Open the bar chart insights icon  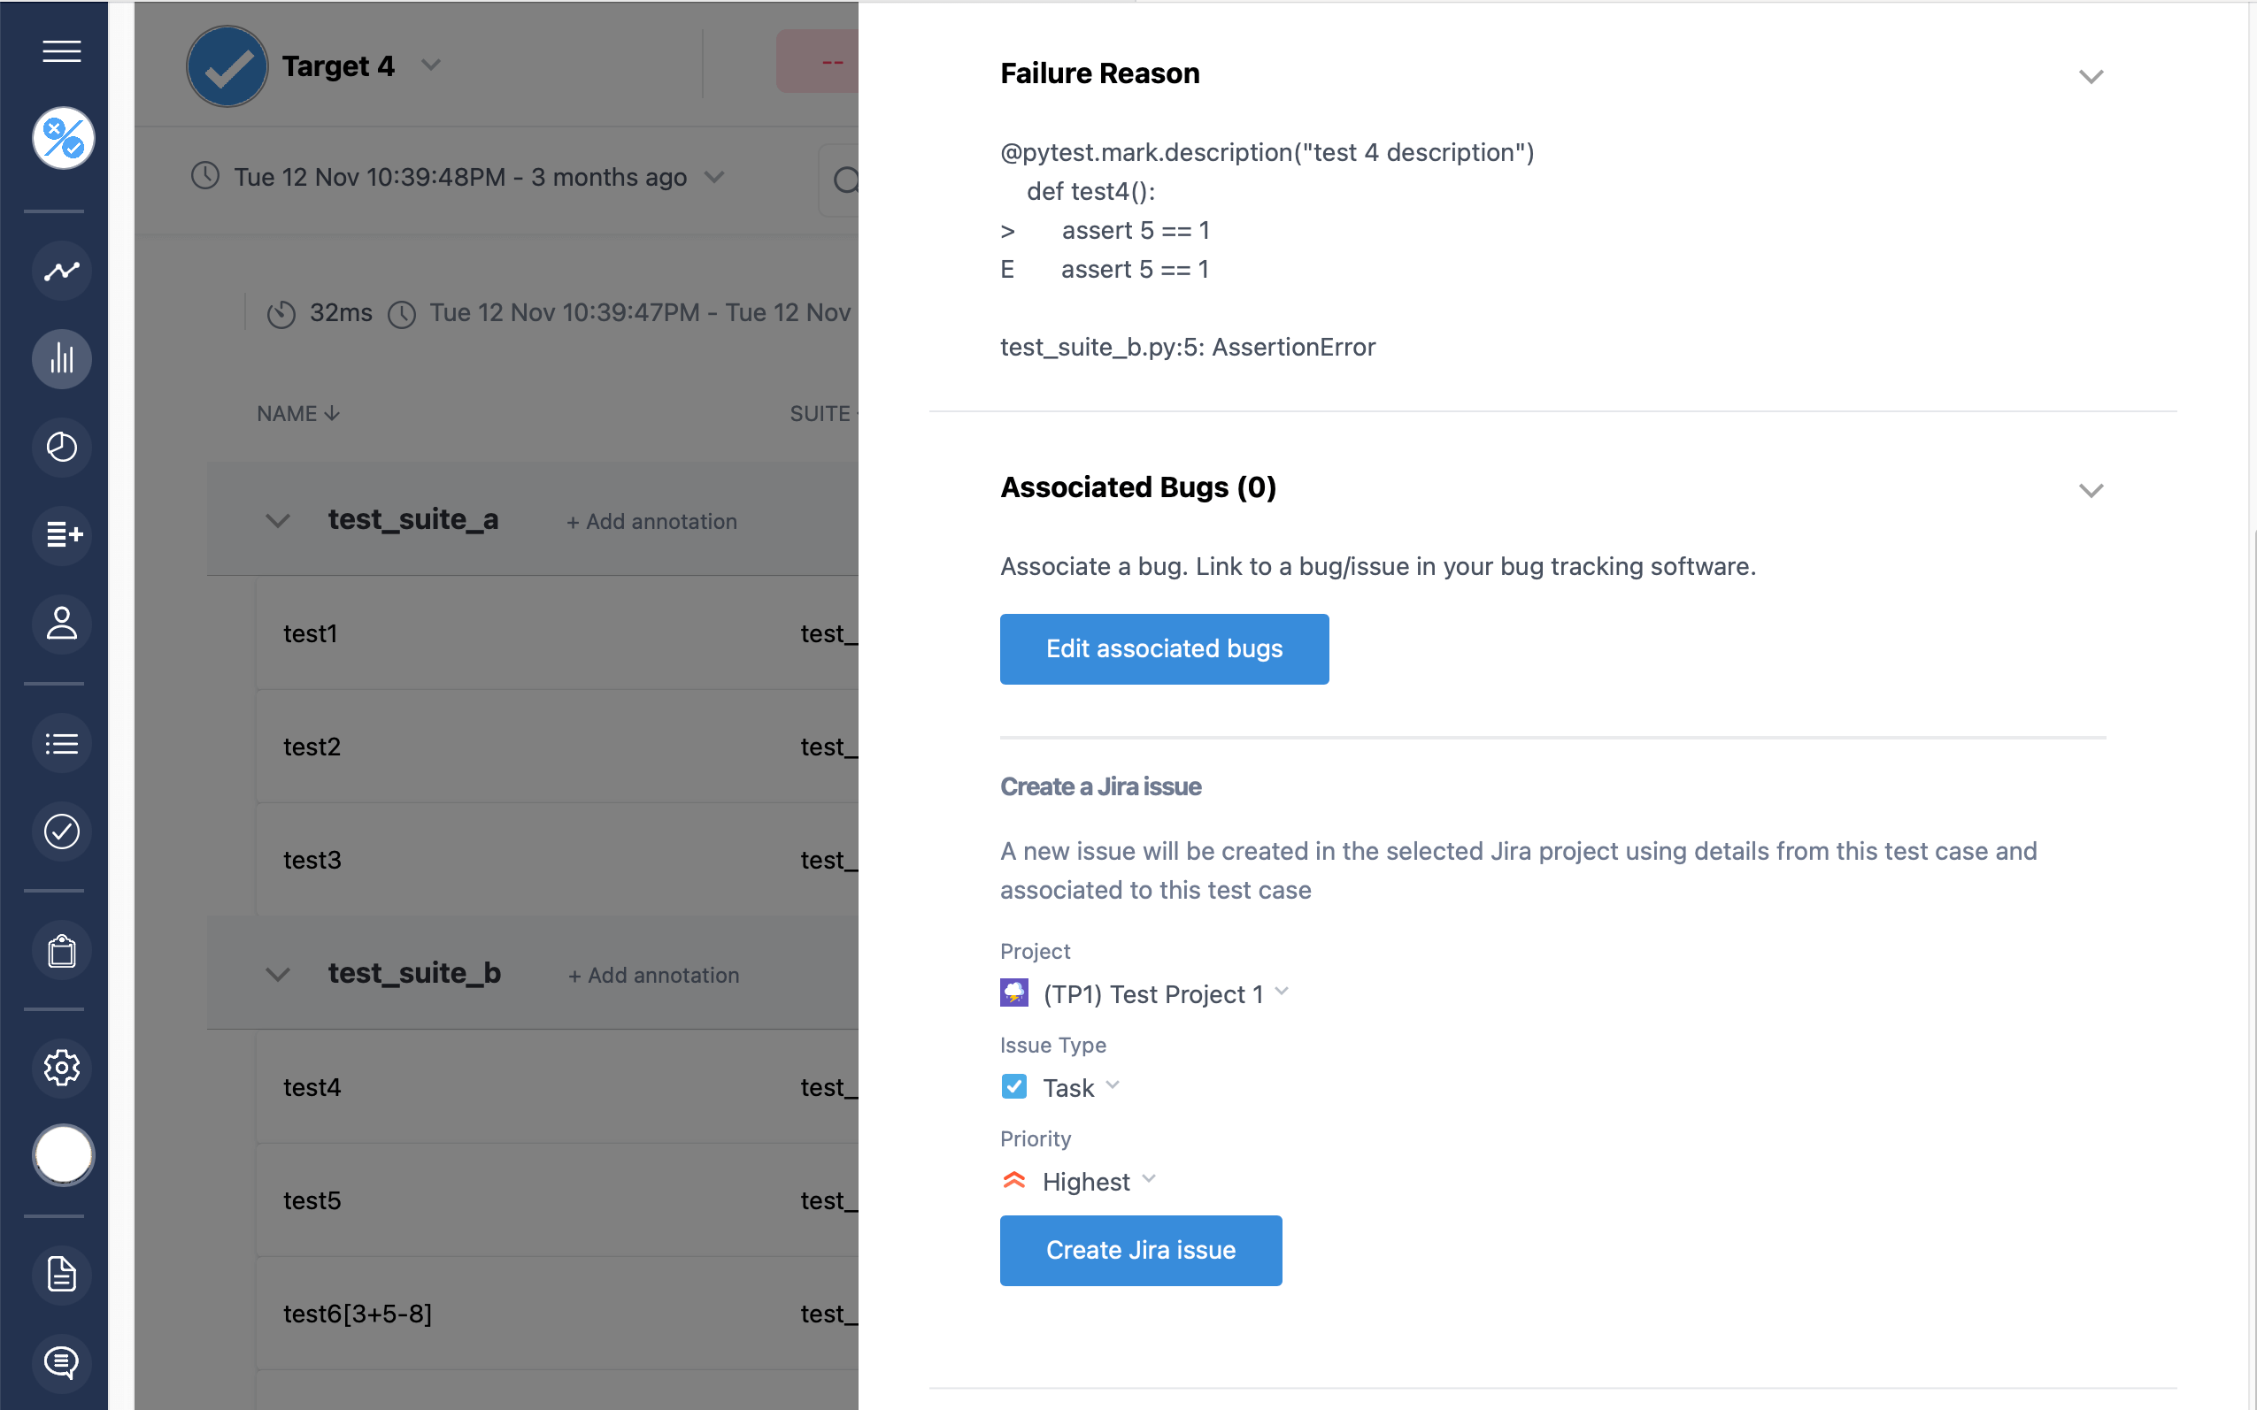[x=62, y=358]
